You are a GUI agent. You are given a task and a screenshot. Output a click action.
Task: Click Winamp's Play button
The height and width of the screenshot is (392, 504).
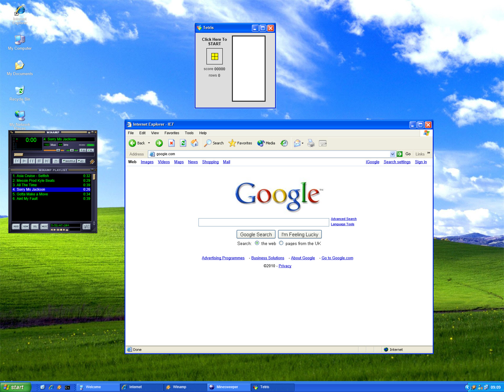point(24,161)
